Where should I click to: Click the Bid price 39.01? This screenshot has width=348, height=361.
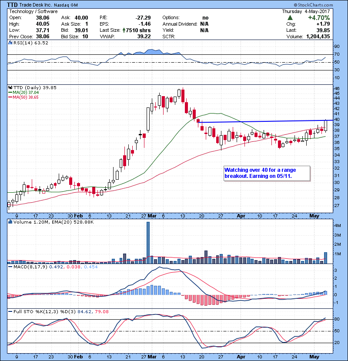coord(81,30)
